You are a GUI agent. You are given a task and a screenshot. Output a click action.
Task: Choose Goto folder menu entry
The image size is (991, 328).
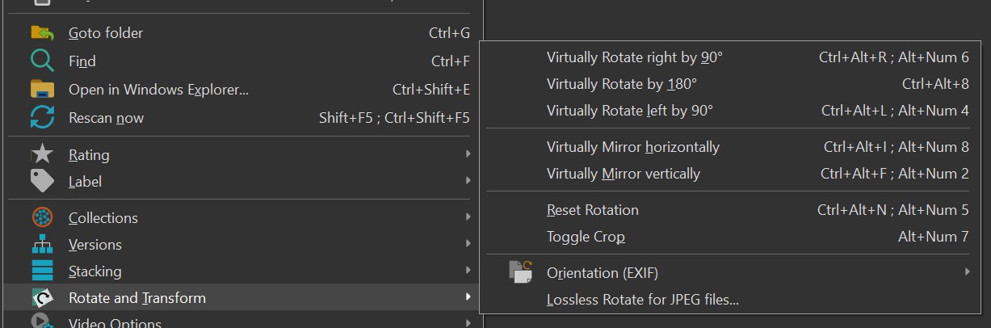[x=239, y=33]
